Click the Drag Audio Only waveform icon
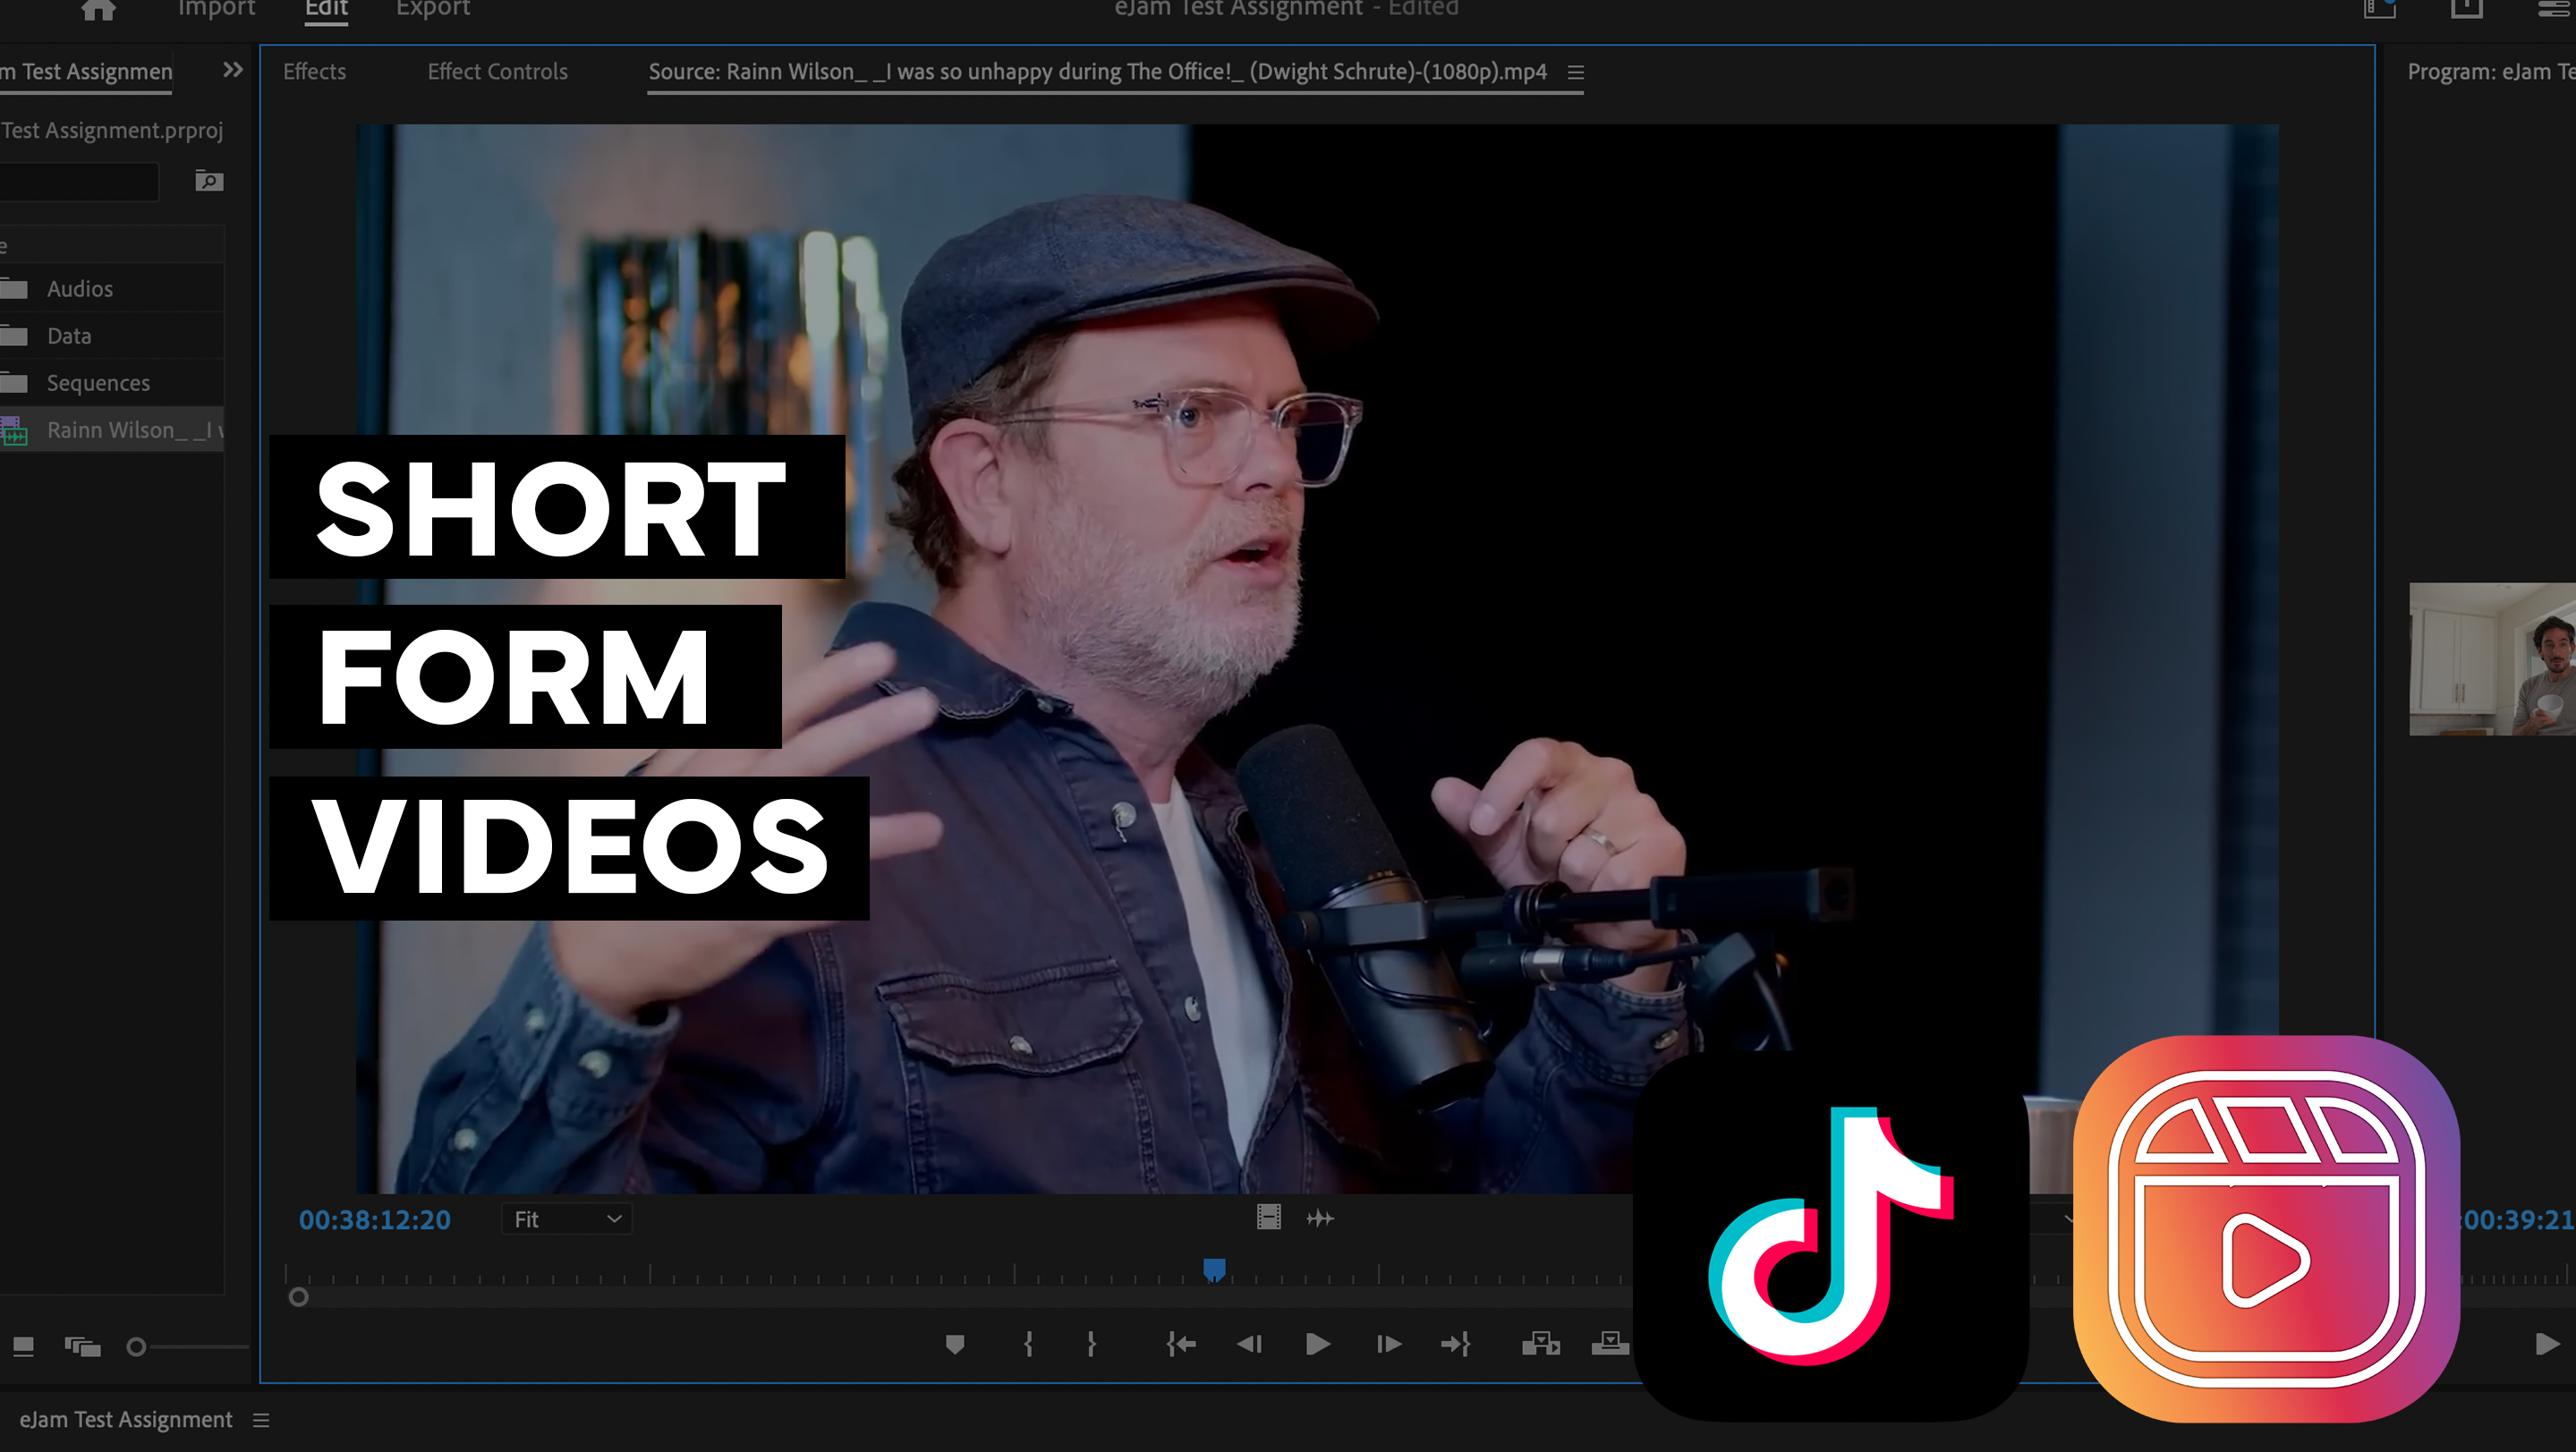This screenshot has height=1452, width=2576. 1320,1218
